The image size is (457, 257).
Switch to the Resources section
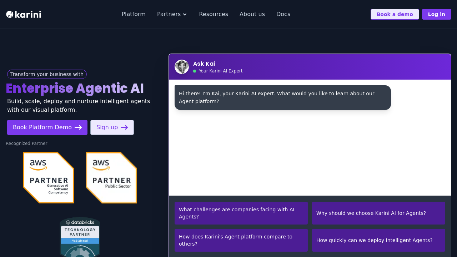(x=214, y=14)
